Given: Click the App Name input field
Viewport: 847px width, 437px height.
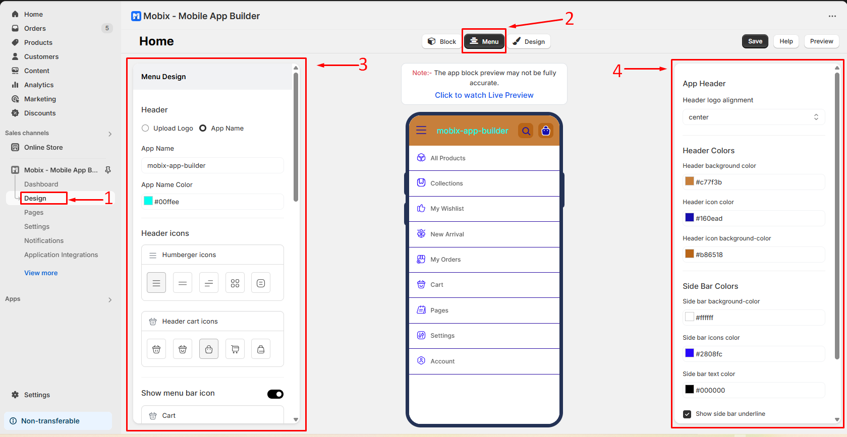Looking at the screenshot, I should pos(212,165).
